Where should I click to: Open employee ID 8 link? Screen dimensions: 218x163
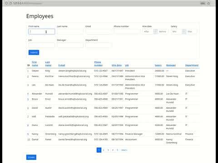pos(28,125)
